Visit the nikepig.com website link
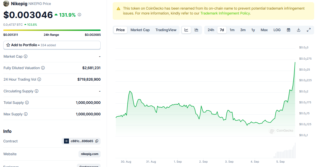Image resolution: width=318 pixels, height=167 pixels. (x=90, y=154)
